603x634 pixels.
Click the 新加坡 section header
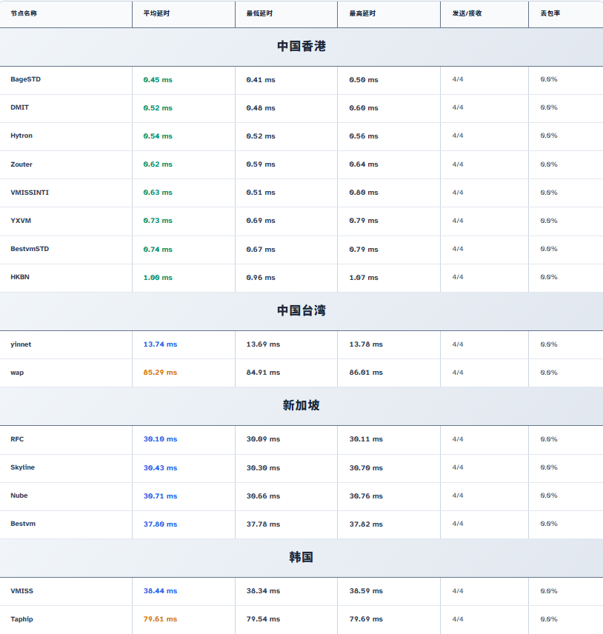(x=301, y=405)
